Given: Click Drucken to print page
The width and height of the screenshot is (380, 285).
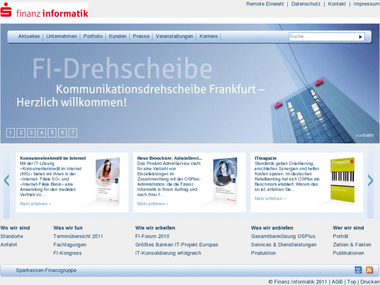Looking at the screenshot, I should pos(370,282).
